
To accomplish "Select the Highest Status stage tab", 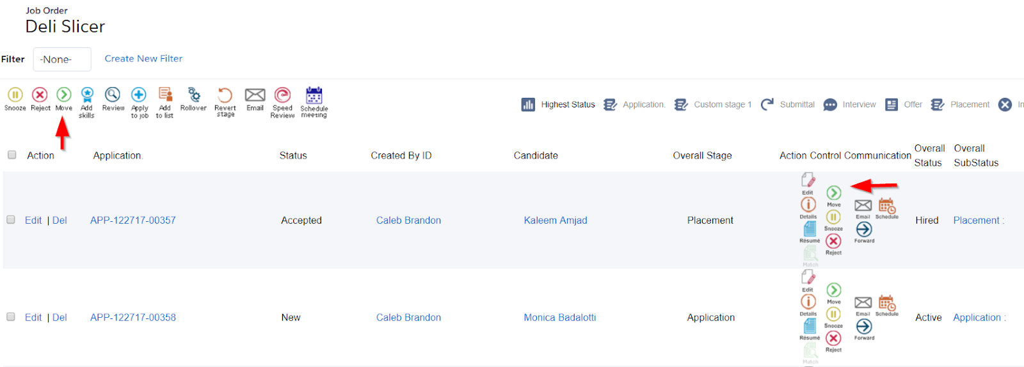I will click(x=558, y=104).
